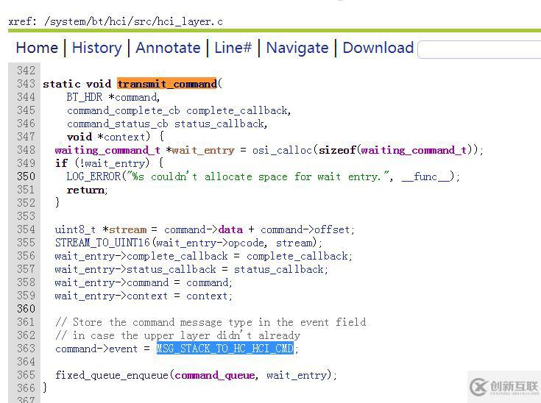Click 'wait_entry->status_callback' assignment on line 357

click(x=191, y=269)
